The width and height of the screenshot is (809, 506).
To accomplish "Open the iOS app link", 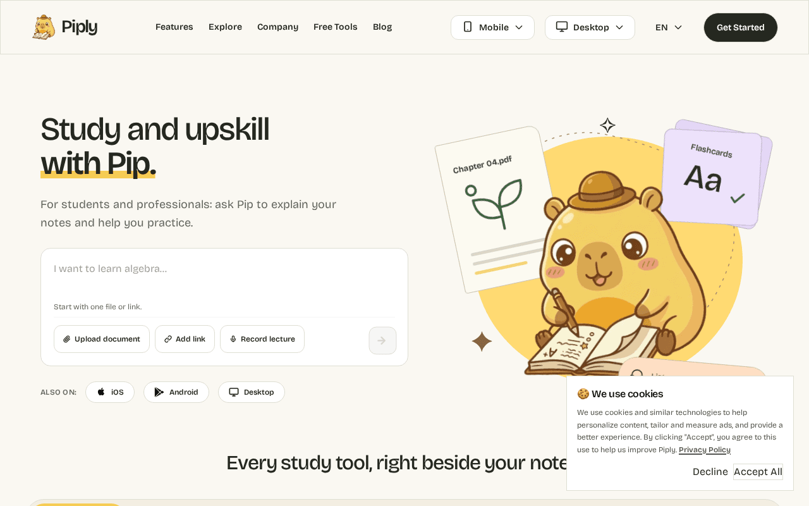I will click(x=110, y=392).
